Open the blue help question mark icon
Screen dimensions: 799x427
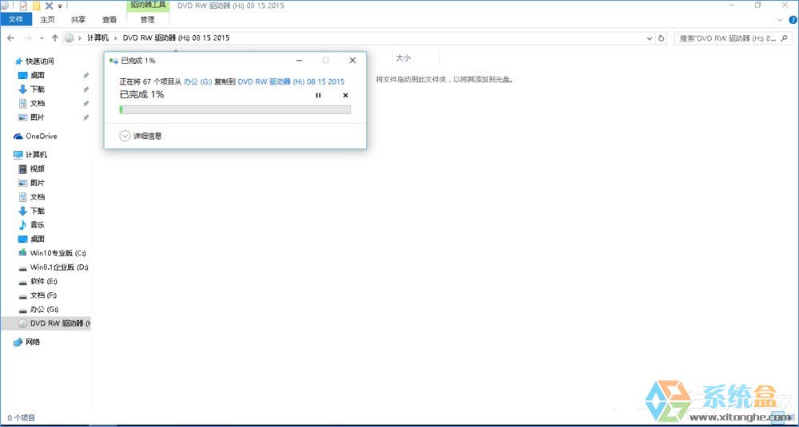click(793, 20)
